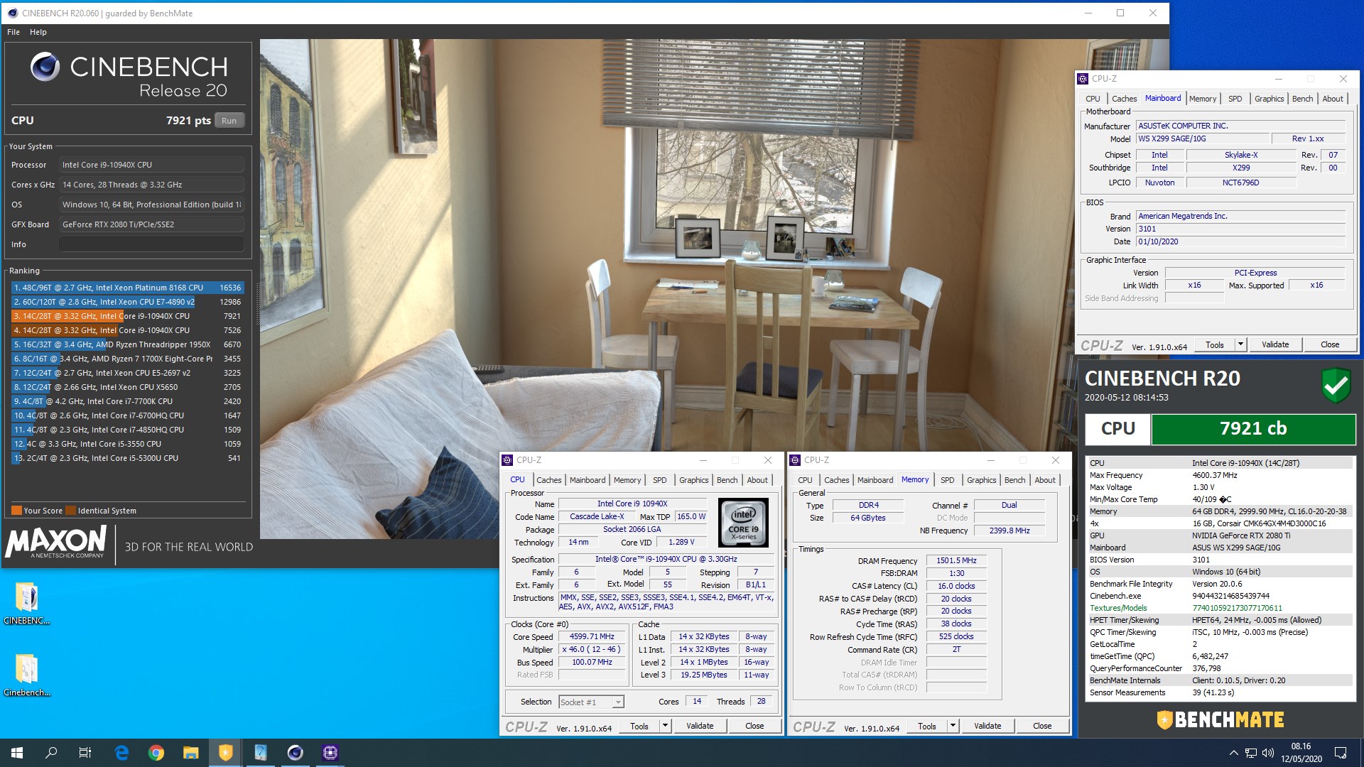1364x767 pixels.
Task: Open the Windows Start menu
Action: [x=17, y=753]
